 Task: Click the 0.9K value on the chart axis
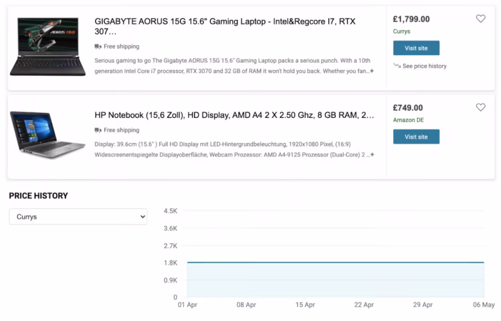[x=170, y=280]
